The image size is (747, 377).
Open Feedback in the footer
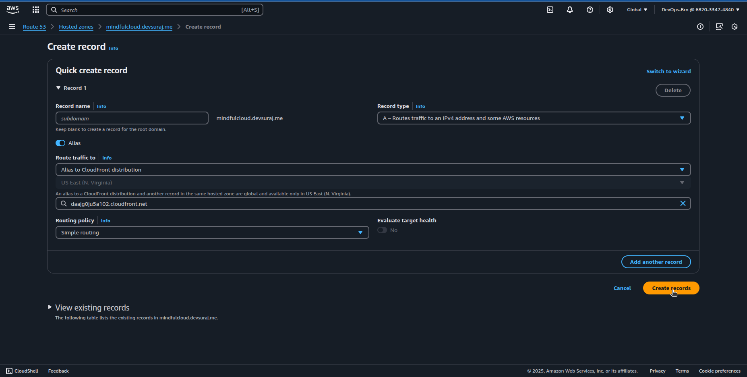(58, 371)
